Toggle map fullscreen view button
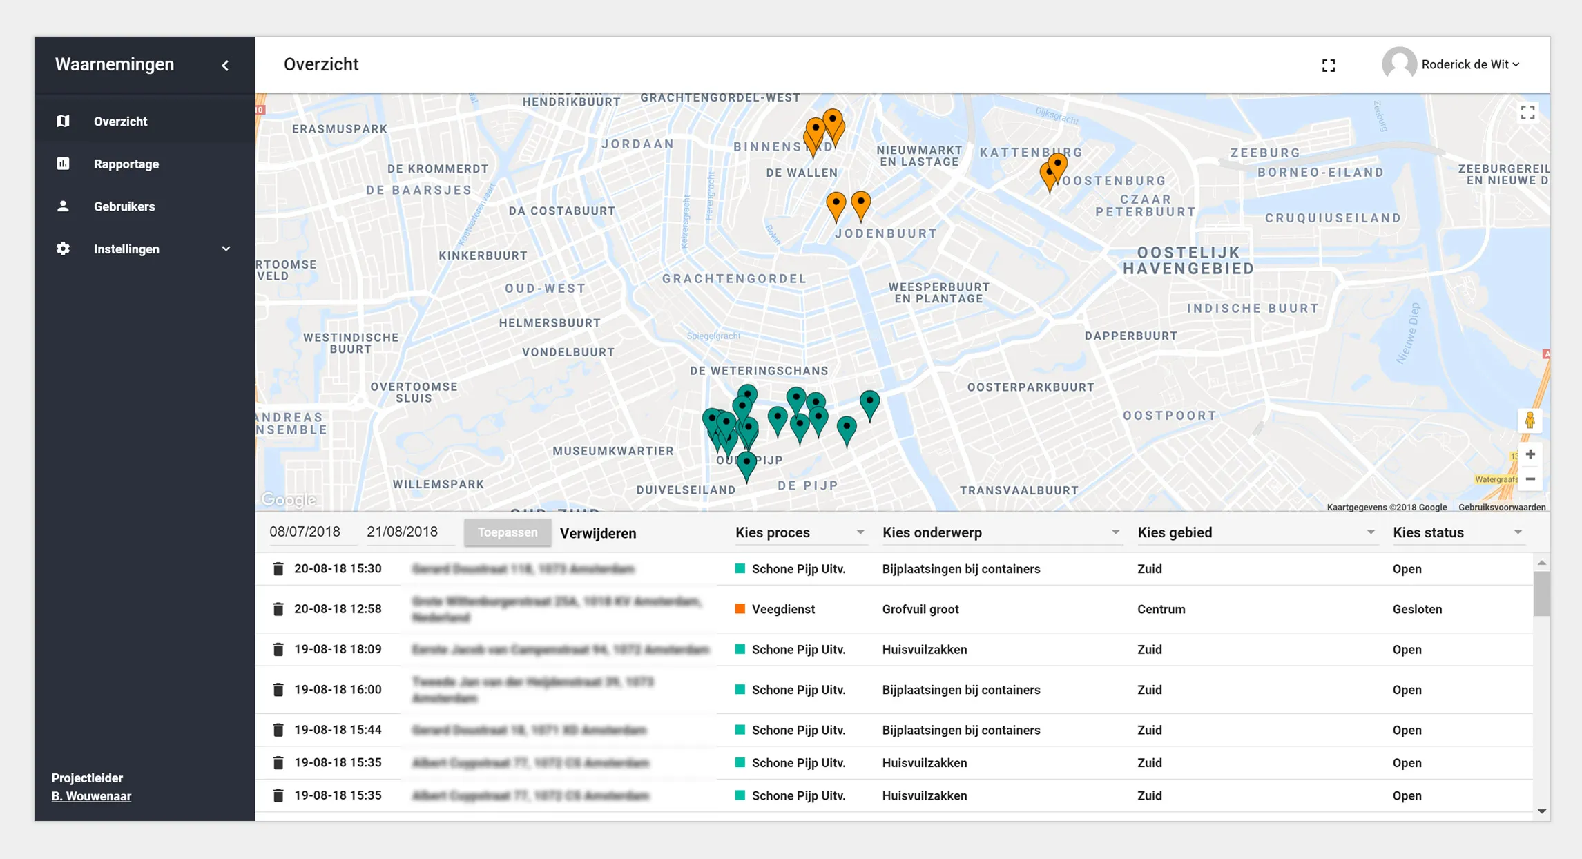 click(x=1527, y=113)
